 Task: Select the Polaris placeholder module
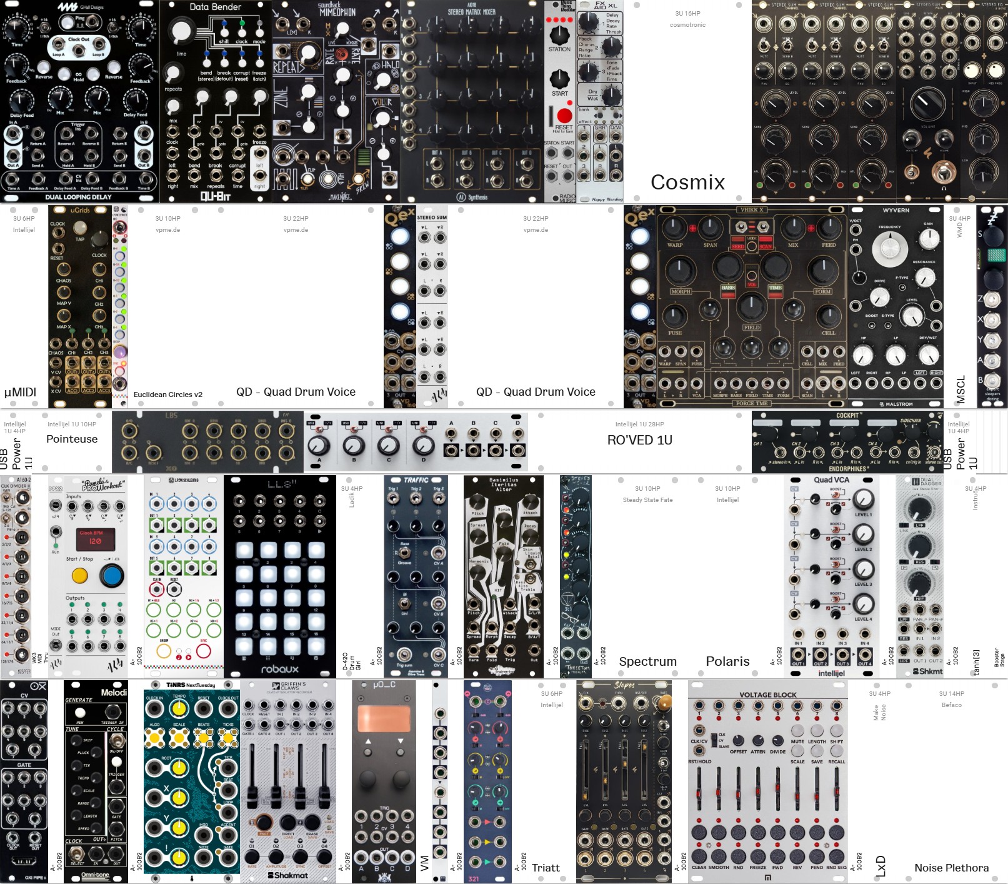tap(727, 576)
